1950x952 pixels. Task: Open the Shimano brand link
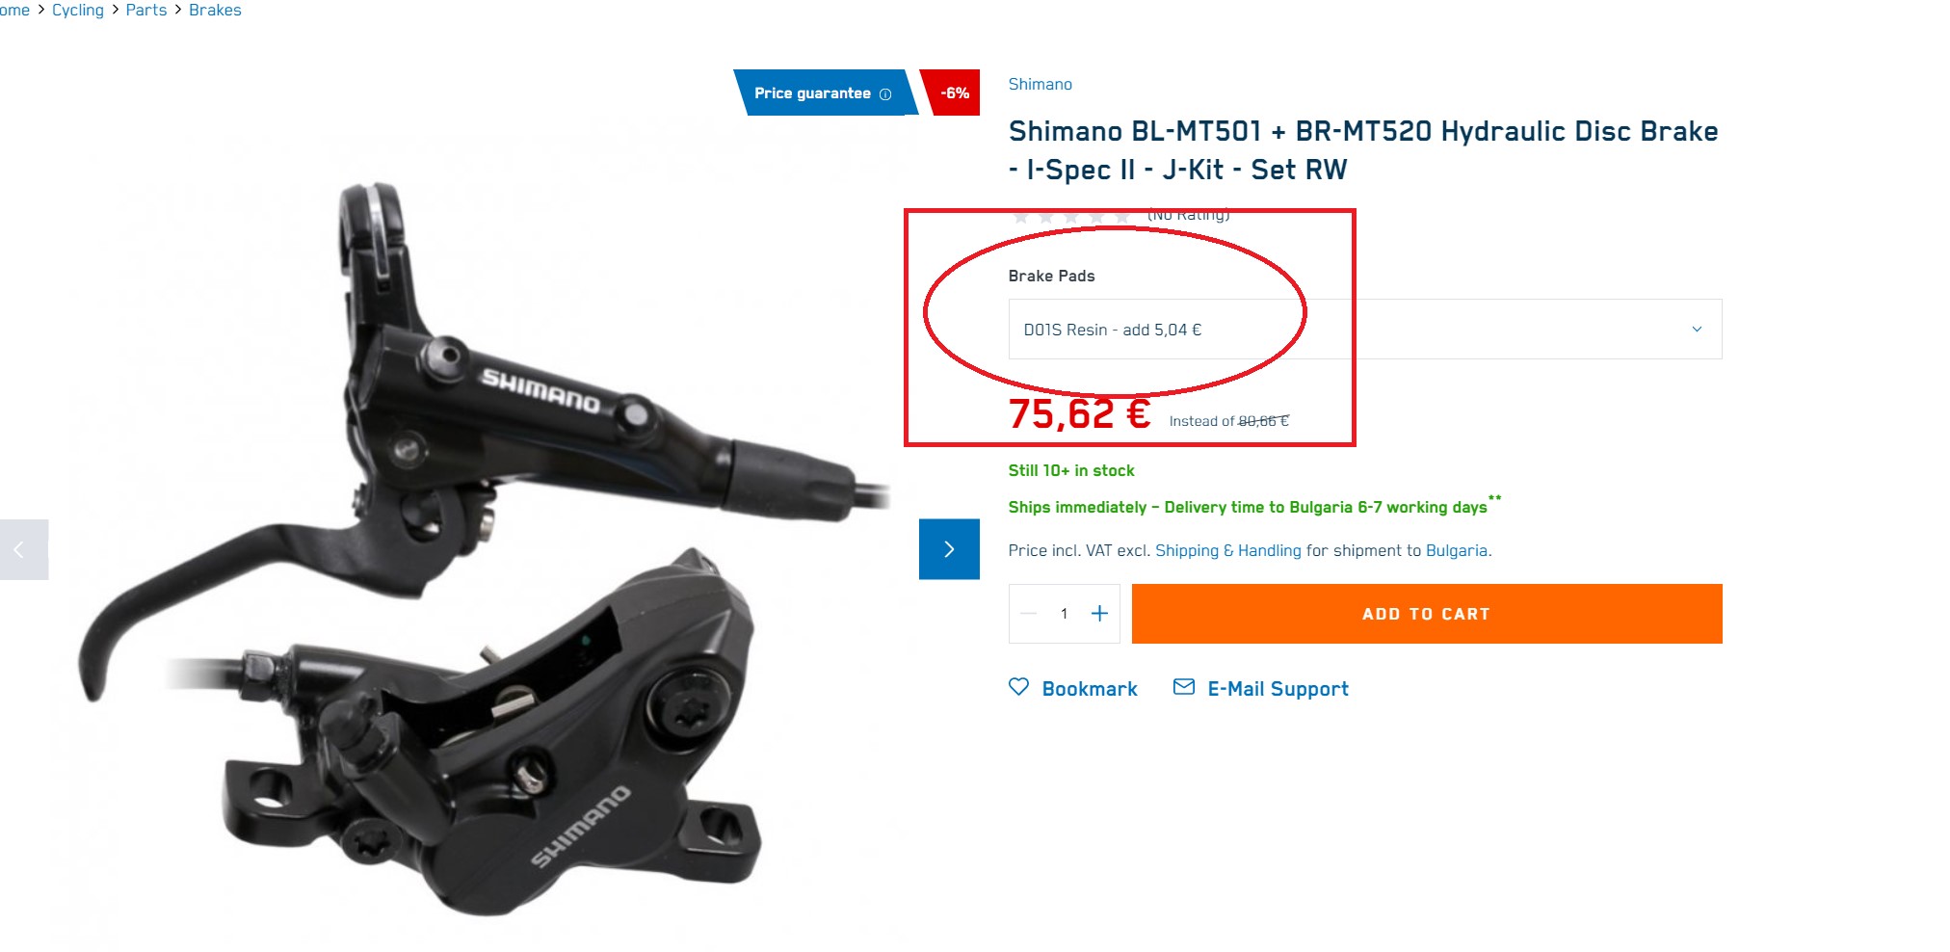tap(1040, 84)
